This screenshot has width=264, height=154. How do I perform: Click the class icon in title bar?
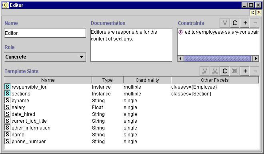[5, 5]
